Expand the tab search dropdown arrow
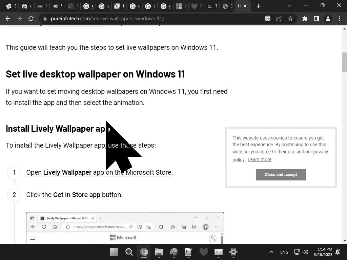This screenshot has height=260, width=347. [289, 5]
